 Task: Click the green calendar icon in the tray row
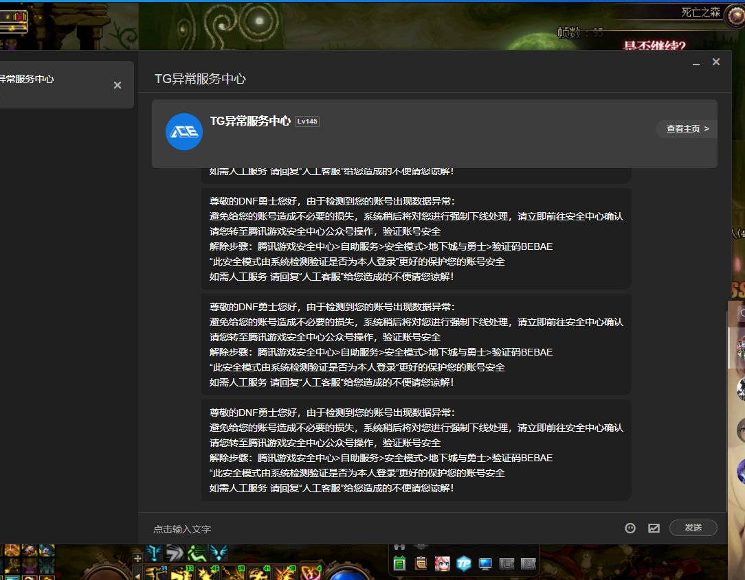click(x=401, y=563)
